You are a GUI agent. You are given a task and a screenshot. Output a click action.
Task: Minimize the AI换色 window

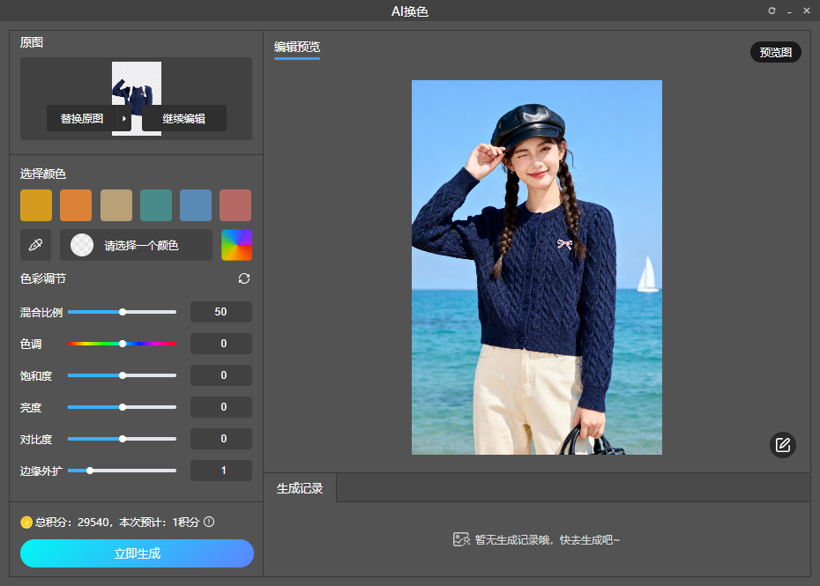pos(789,11)
